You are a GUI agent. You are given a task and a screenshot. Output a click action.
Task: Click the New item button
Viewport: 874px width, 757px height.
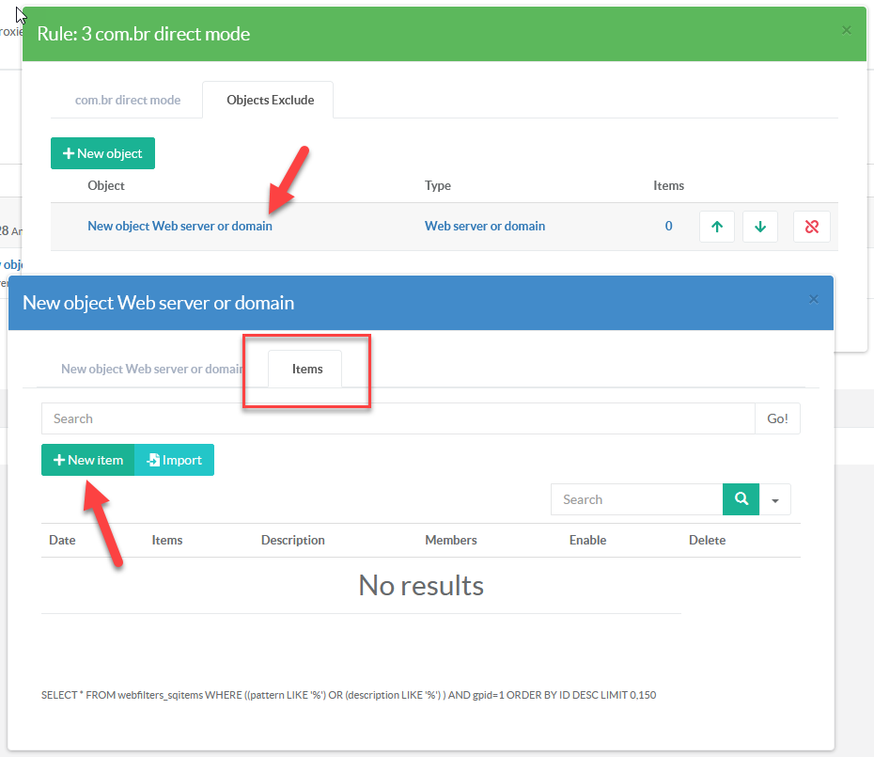[88, 460]
